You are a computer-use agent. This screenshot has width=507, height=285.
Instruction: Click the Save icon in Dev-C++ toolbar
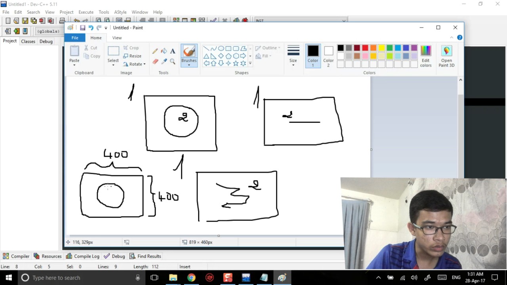pos(25,21)
